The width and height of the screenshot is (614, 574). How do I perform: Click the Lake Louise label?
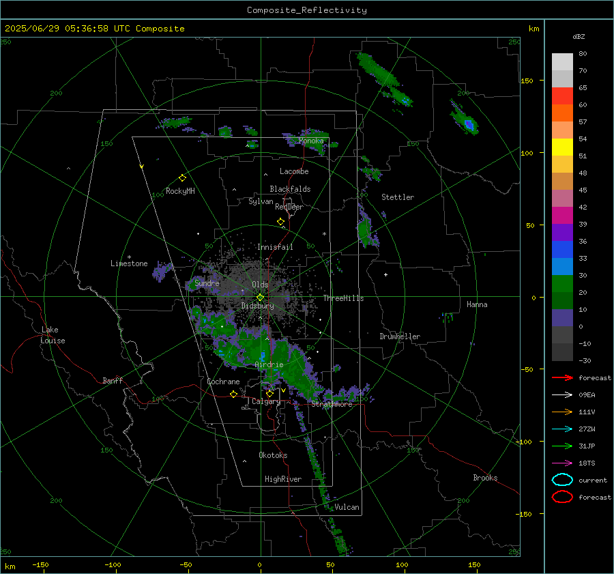[53, 335]
